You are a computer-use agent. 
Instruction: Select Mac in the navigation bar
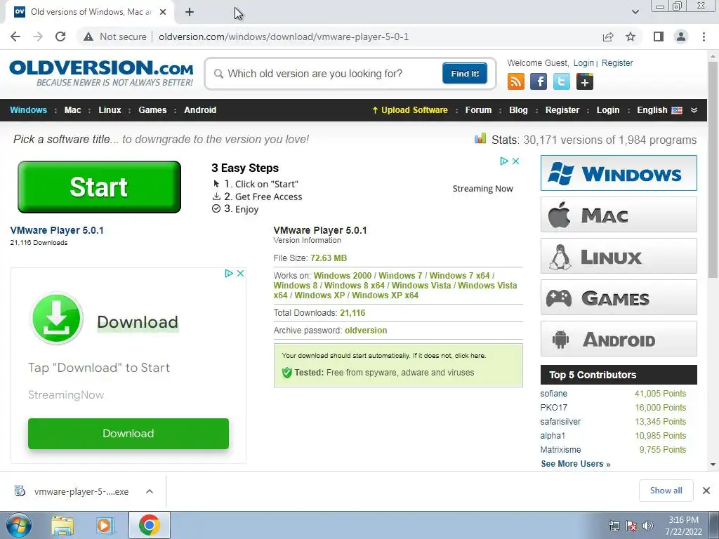(x=72, y=110)
